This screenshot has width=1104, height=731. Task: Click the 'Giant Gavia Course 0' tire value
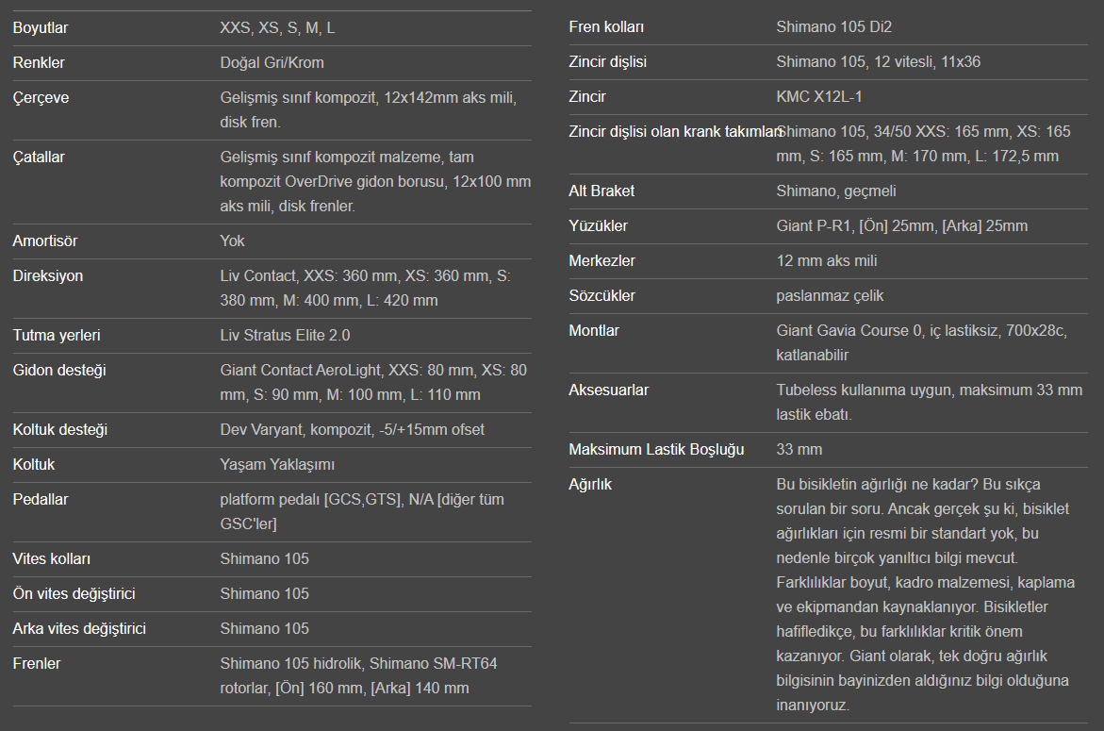922,343
